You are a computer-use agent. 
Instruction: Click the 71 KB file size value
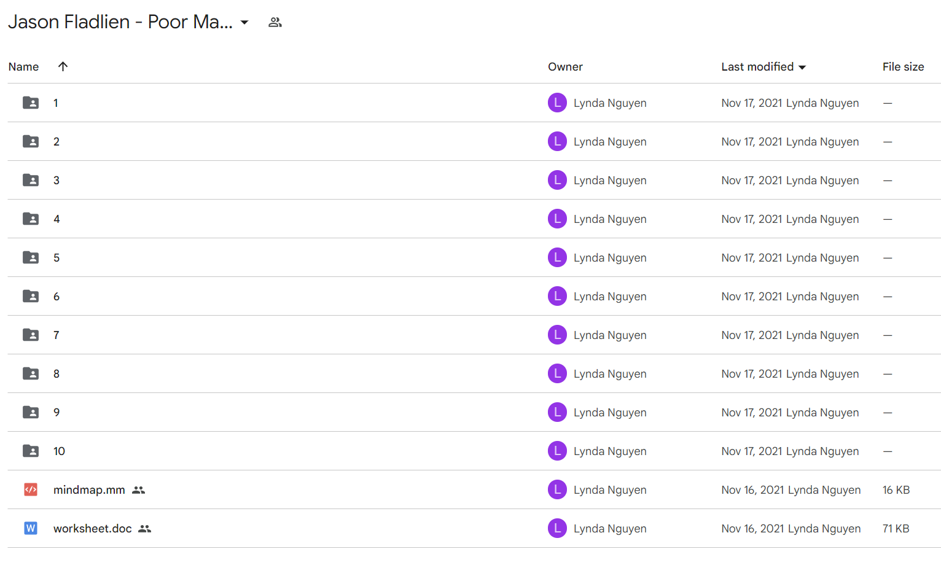pyautogui.click(x=896, y=529)
